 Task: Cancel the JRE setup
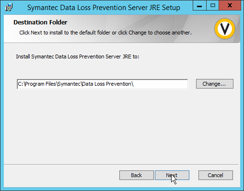pos(216,175)
